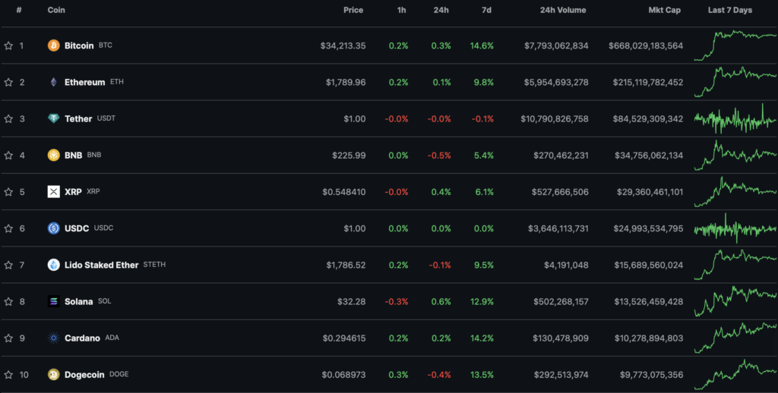The image size is (778, 393).
Task: Open Tether's 7-day sparkline chart
Action: click(x=734, y=118)
